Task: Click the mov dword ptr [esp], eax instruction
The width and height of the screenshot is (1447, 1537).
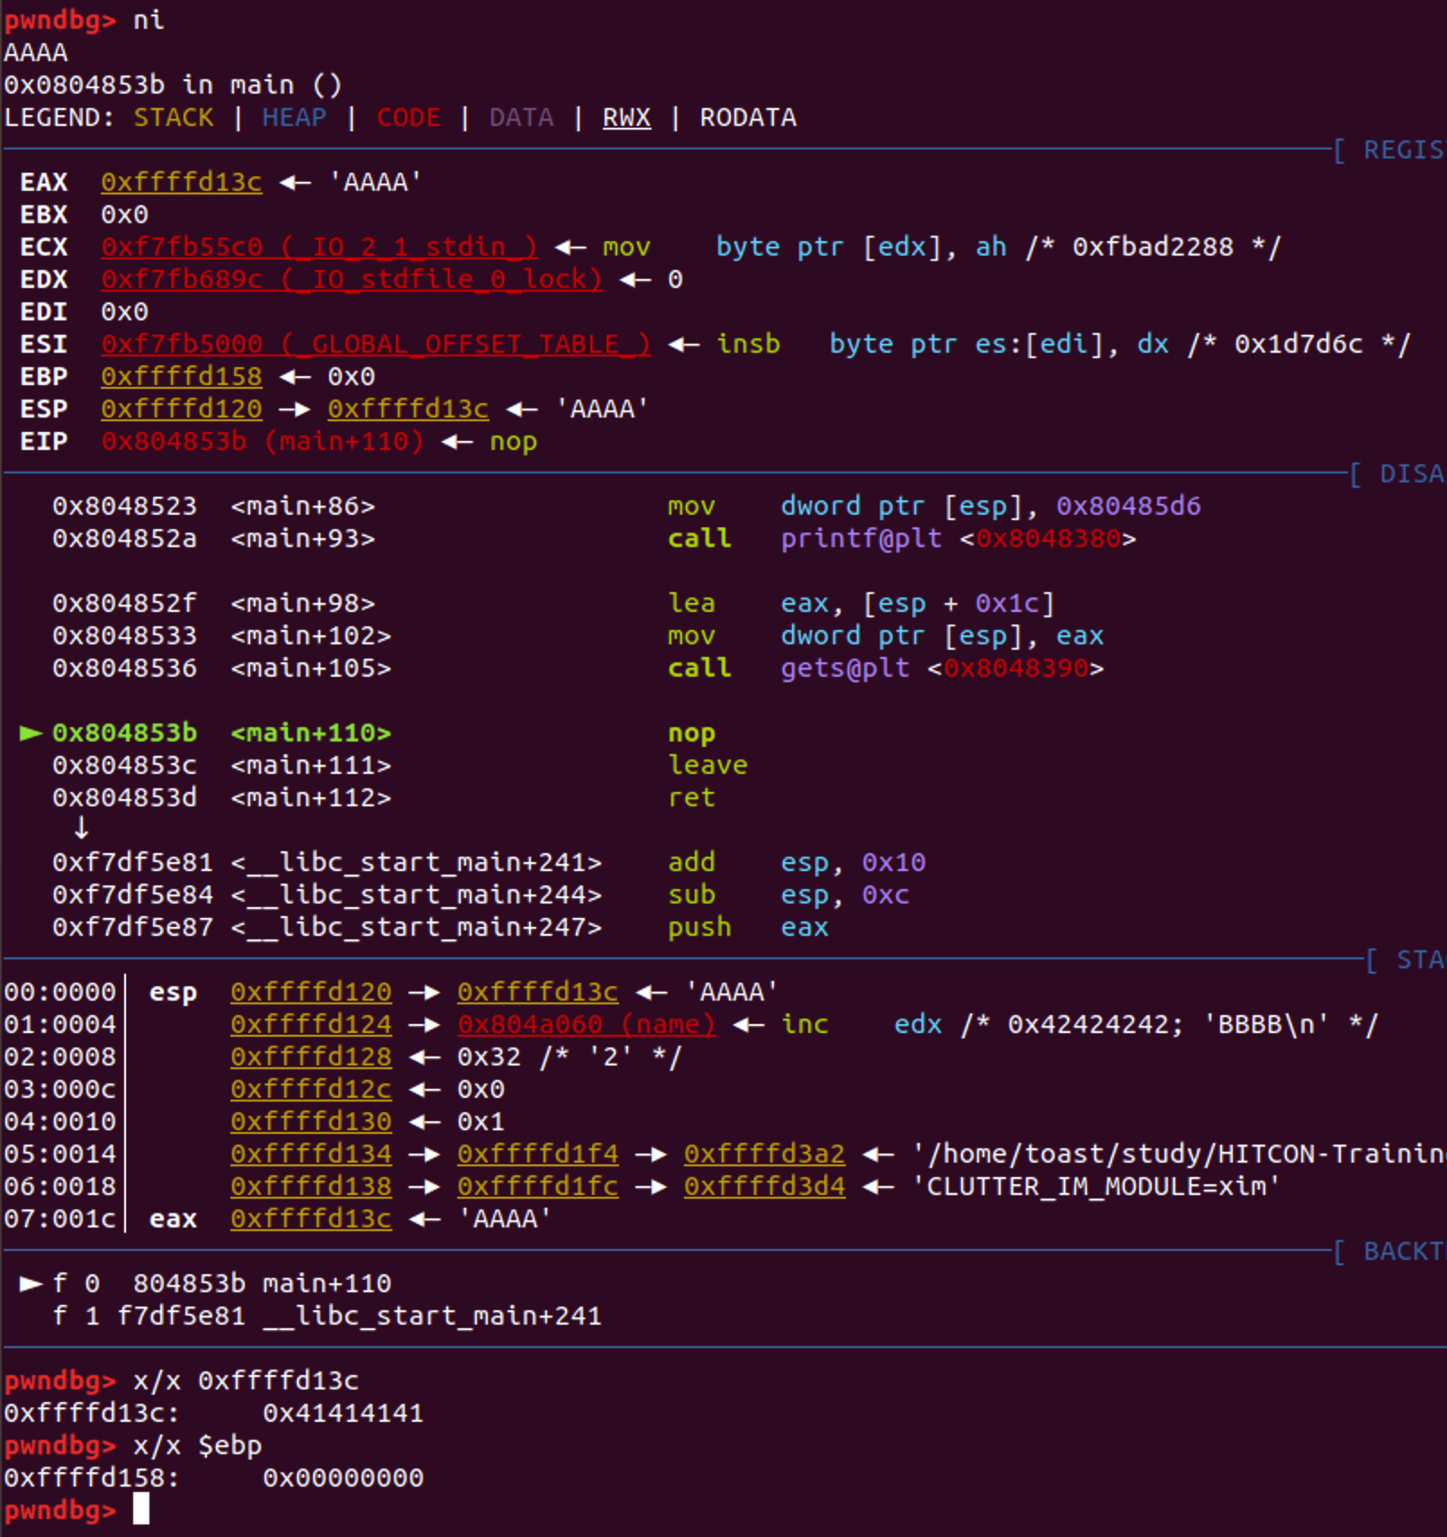Action: 885,635
